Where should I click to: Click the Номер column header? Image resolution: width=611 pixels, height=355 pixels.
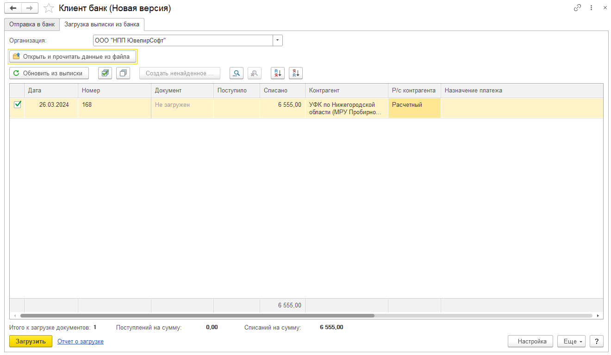(114, 91)
